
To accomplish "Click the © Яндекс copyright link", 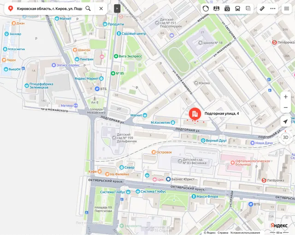I will [x=210, y=233].
